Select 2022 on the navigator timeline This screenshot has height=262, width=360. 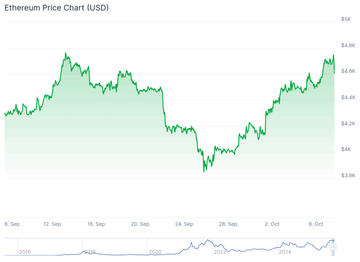220,252
